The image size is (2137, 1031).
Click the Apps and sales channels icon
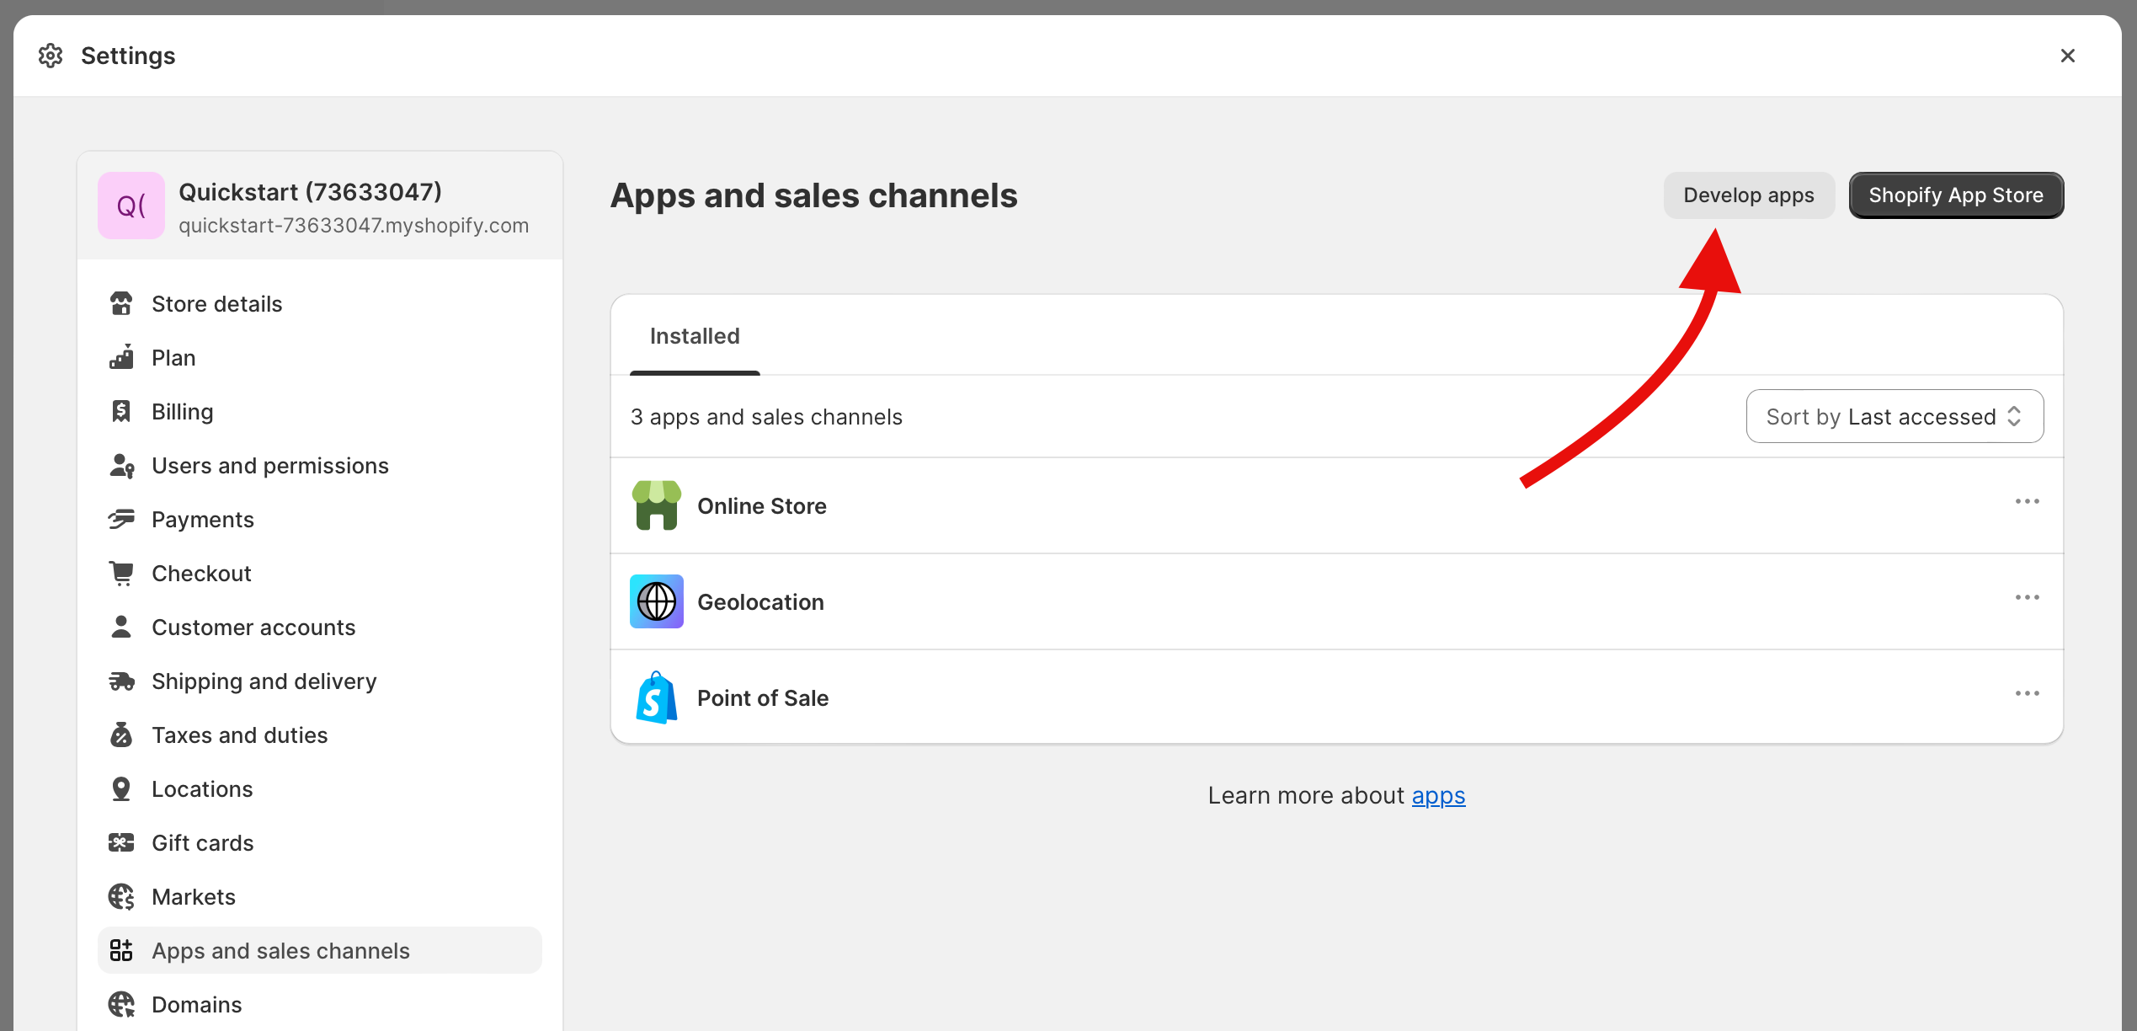[x=121, y=951]
